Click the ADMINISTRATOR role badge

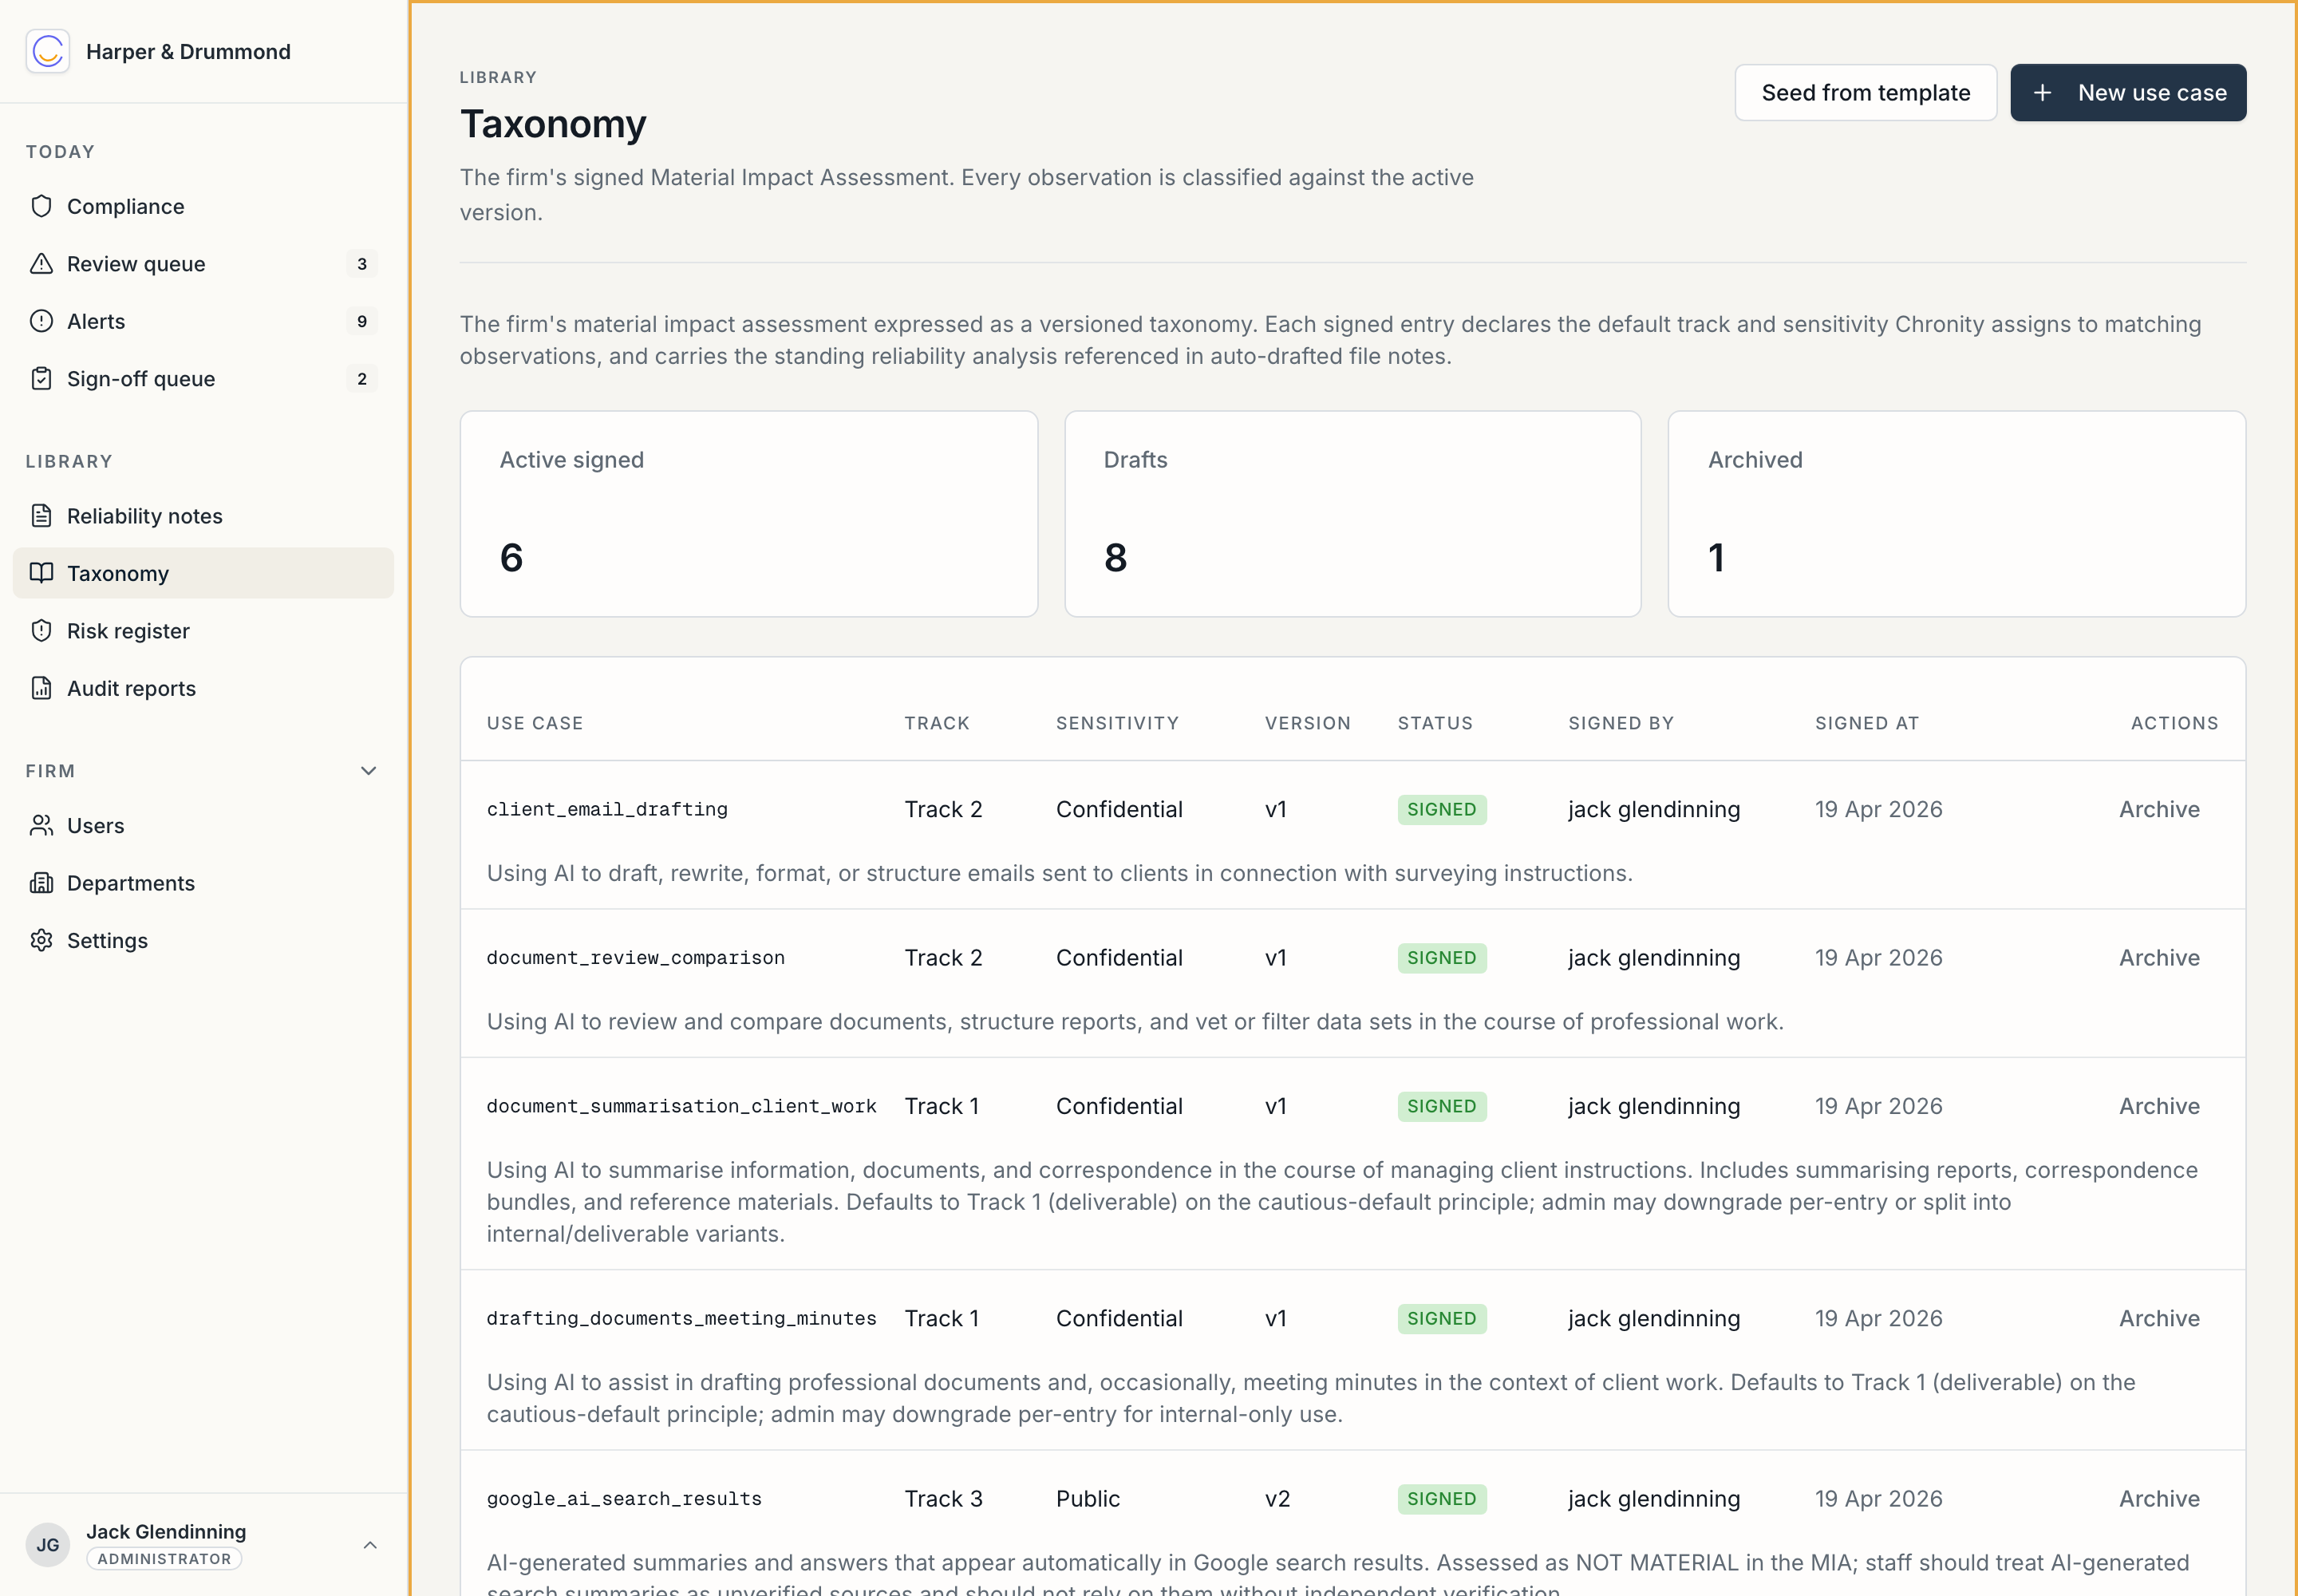pos(164,1559)
